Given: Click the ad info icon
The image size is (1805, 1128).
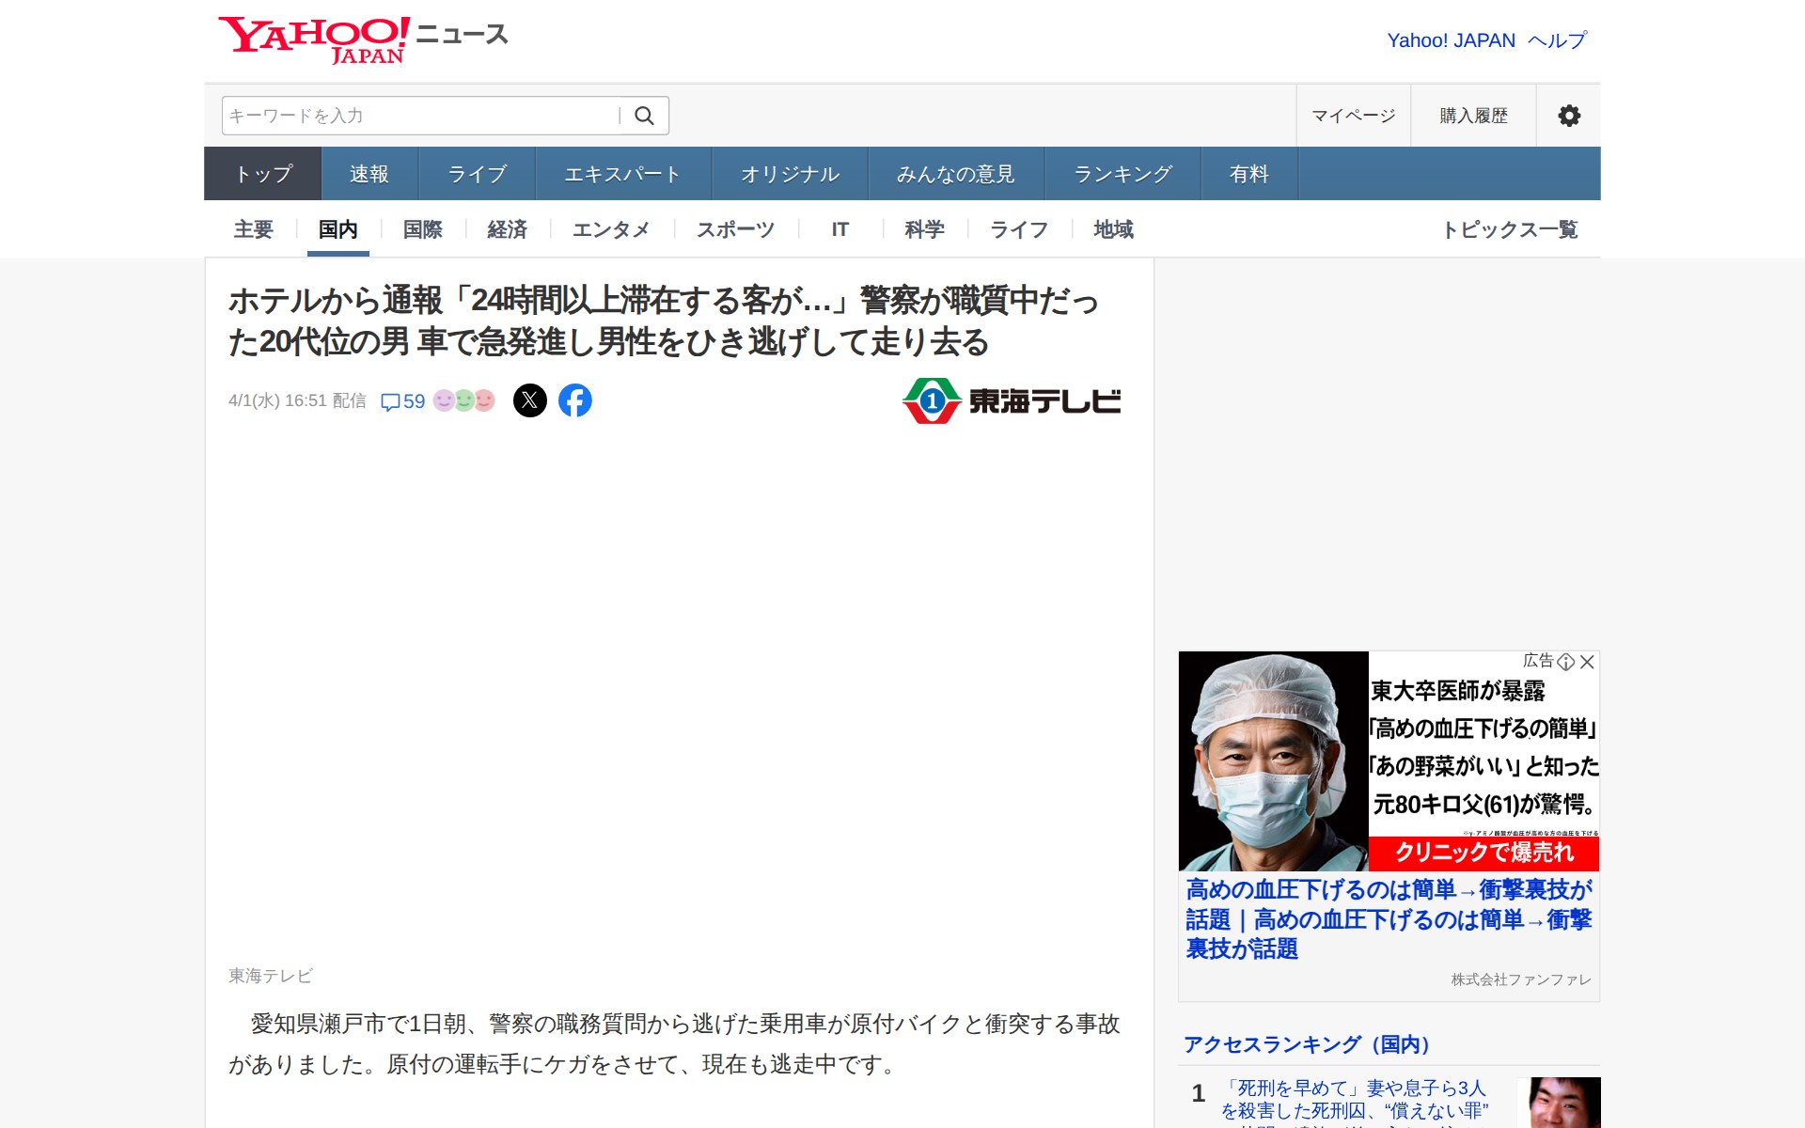Looking at the screenshot, I should pyautogui.click(x=1566, y=662).
